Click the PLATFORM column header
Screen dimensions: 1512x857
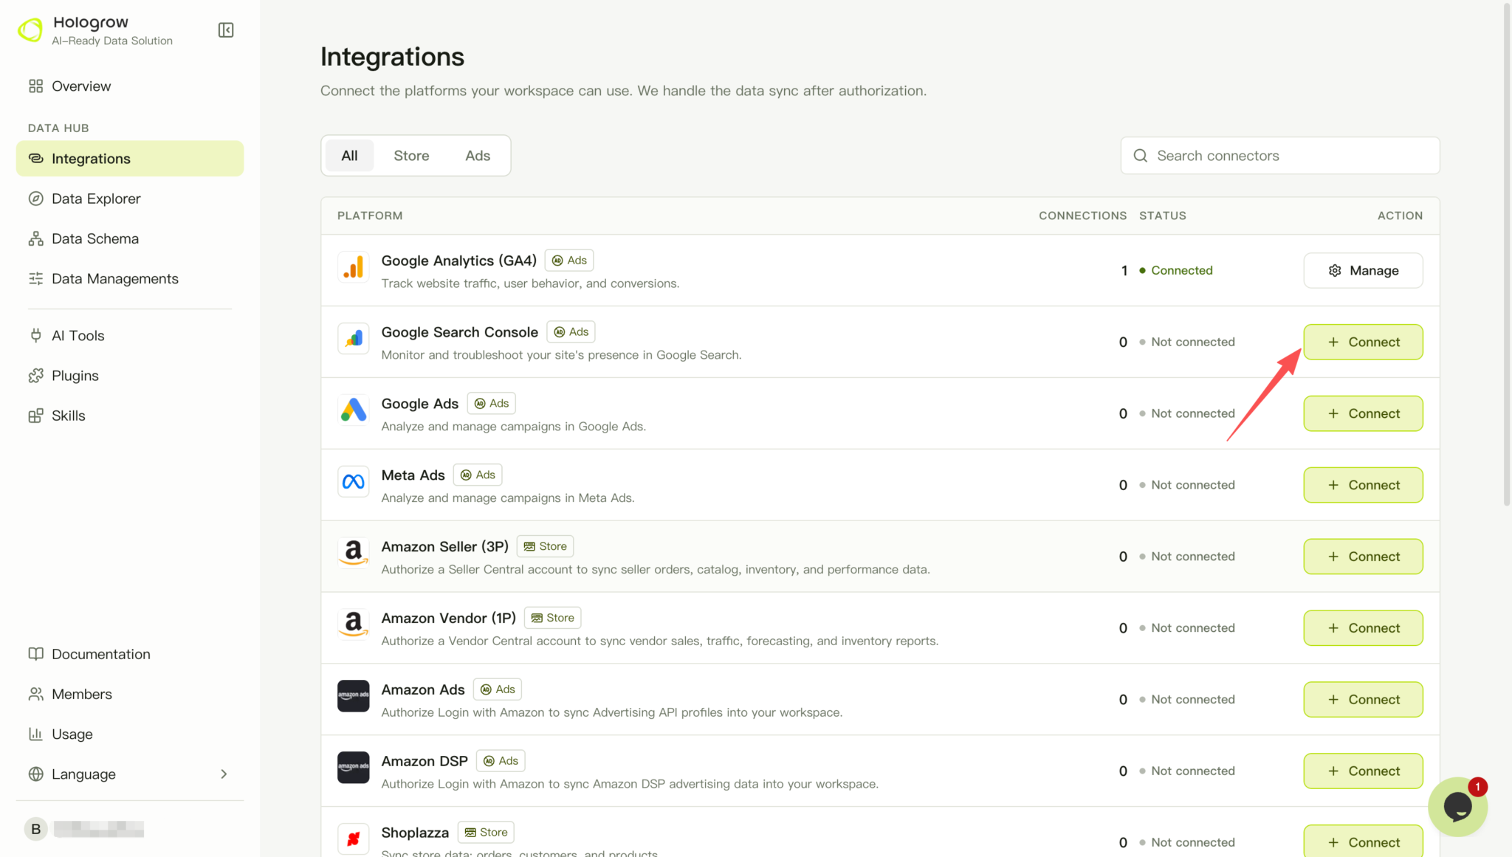370,216
